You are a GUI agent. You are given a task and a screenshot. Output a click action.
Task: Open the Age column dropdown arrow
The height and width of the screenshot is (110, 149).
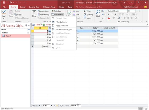click(88, 28)
